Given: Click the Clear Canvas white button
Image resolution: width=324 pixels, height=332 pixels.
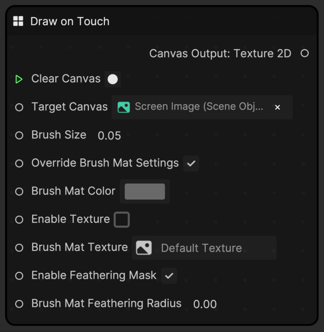Looking at the screenshot, I should pyautogui.click(x=113, y=79).
